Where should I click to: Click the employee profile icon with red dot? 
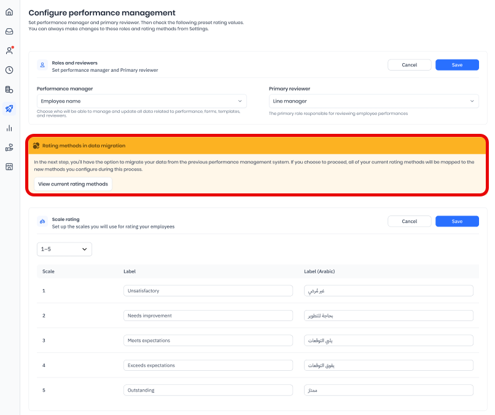[x=9, y=51]
